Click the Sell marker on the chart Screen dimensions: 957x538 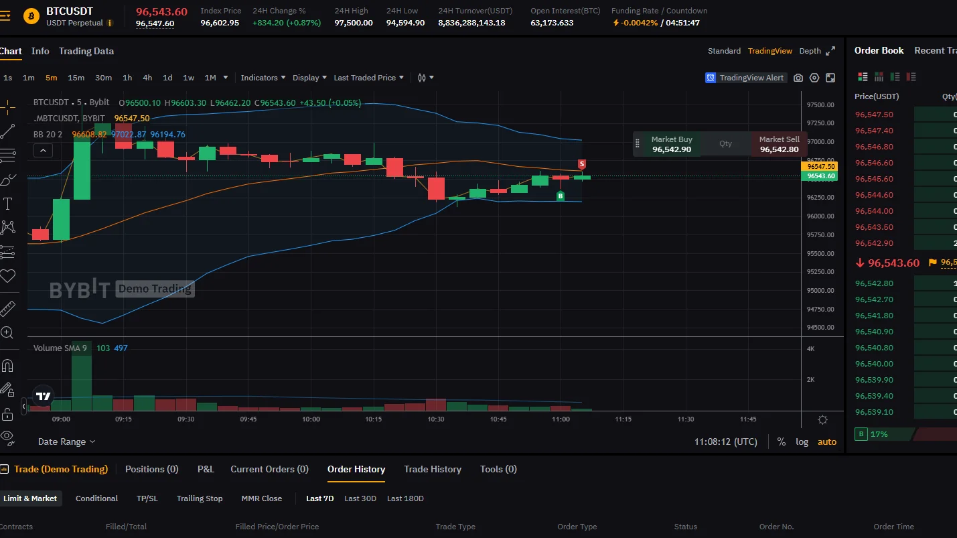click(x=582, y=164)
